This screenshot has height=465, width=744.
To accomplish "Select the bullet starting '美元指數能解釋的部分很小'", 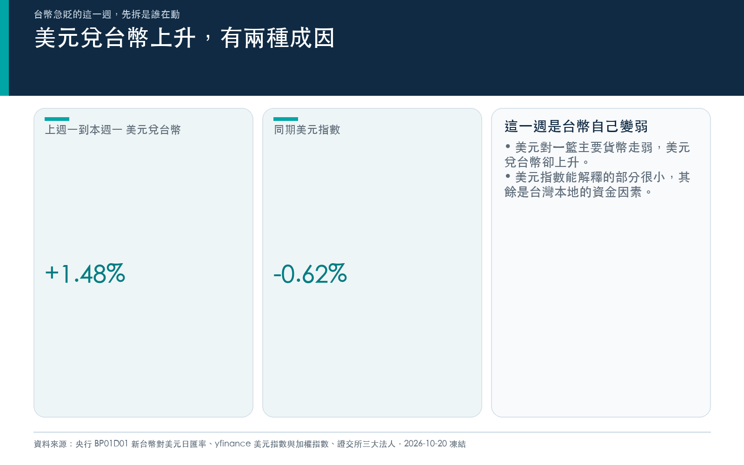I will pos(598,185).
